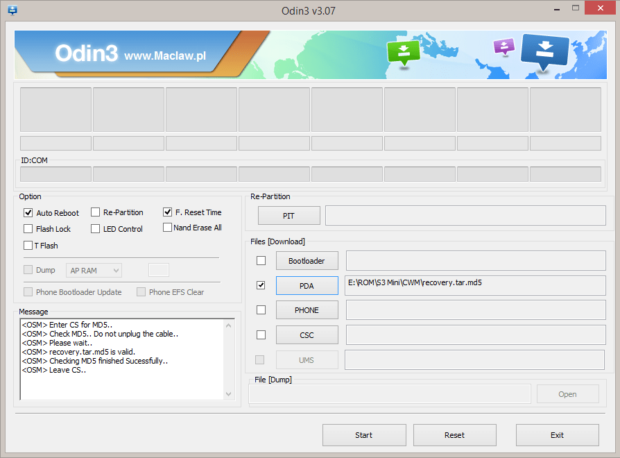620x458 pixels.
Task: Click Message log scrollbar down arrow
Action: pos(229,394)
